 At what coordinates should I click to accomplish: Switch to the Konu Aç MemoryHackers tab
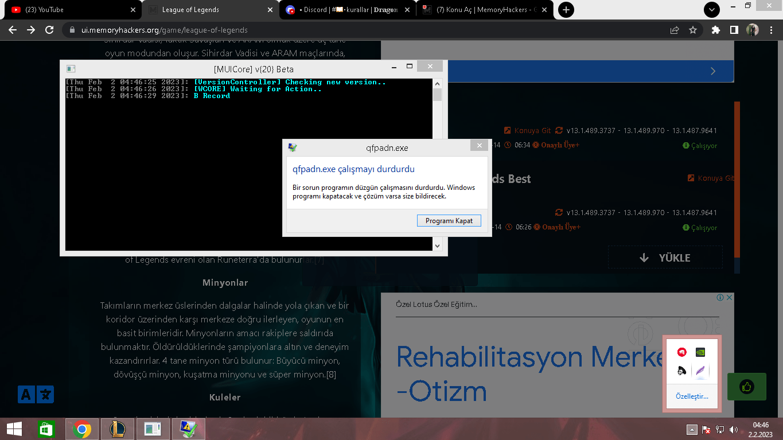[485, 10]
